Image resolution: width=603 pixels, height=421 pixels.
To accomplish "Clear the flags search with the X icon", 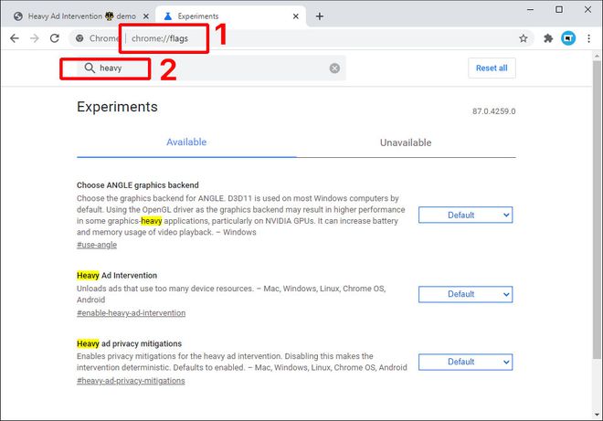I will click(x=334, y=68).
